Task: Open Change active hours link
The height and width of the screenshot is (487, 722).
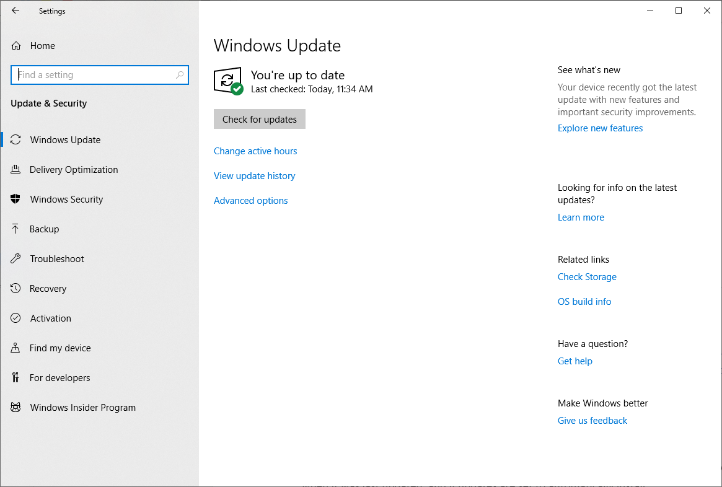Action: tap(255, 151)
